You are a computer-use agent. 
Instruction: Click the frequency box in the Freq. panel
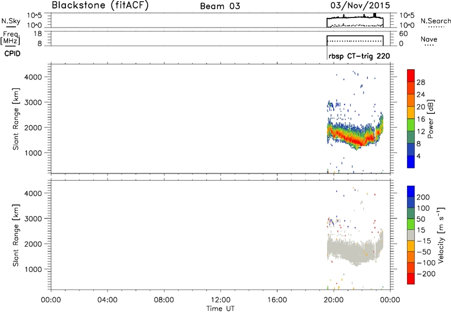click(355, 41)
